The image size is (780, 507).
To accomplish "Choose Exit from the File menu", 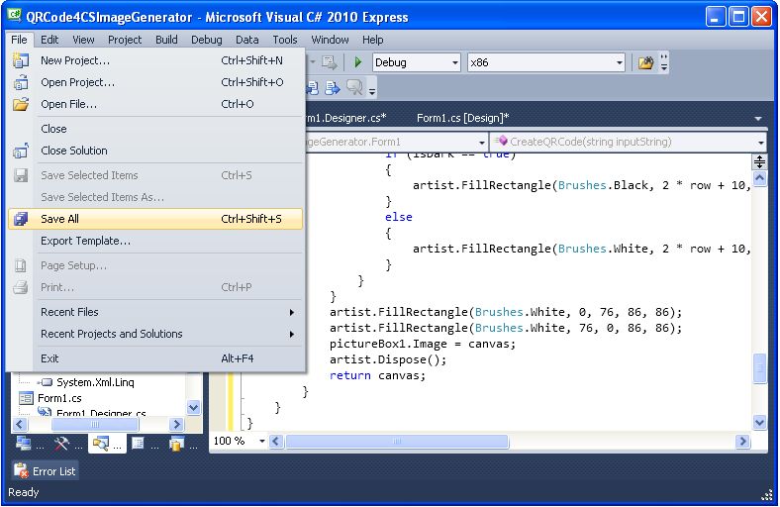I will pyautogui.click(x=154, y=358).
